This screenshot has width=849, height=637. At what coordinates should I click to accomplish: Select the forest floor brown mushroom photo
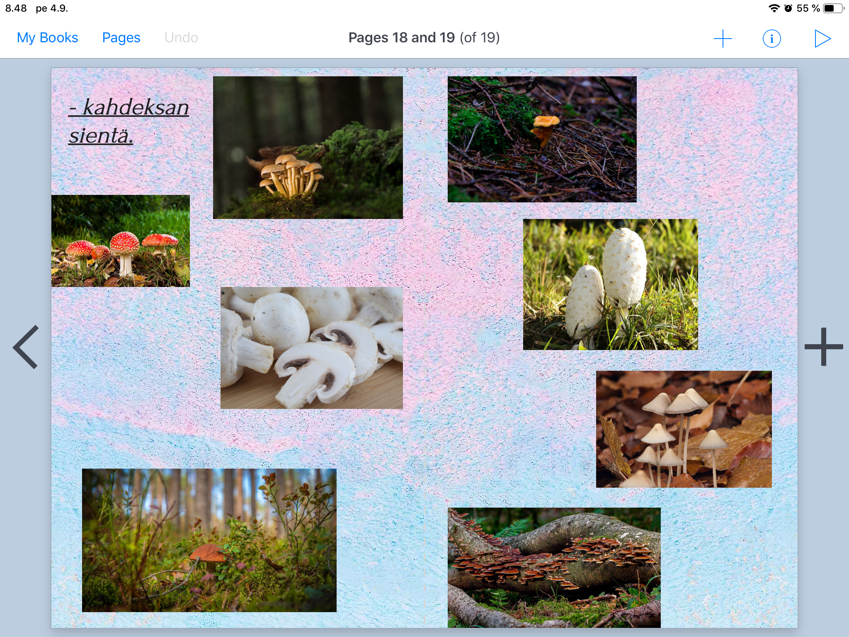point(209,540)
